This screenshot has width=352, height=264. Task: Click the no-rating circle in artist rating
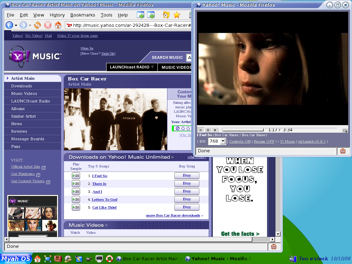[178, 129]
